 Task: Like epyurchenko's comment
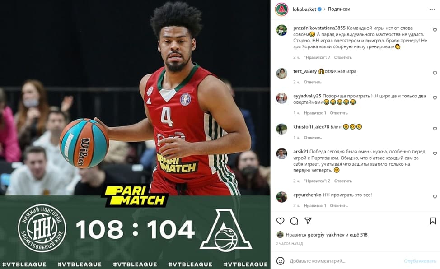(435, 197)
